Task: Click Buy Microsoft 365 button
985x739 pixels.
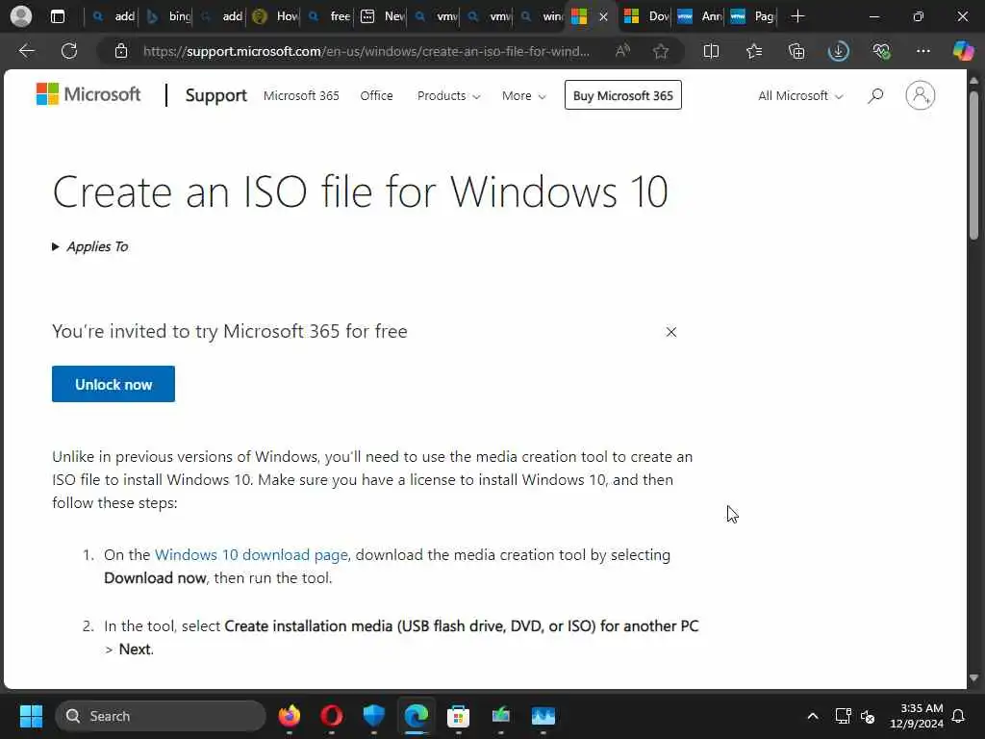Action: click(x=622, y=95)
